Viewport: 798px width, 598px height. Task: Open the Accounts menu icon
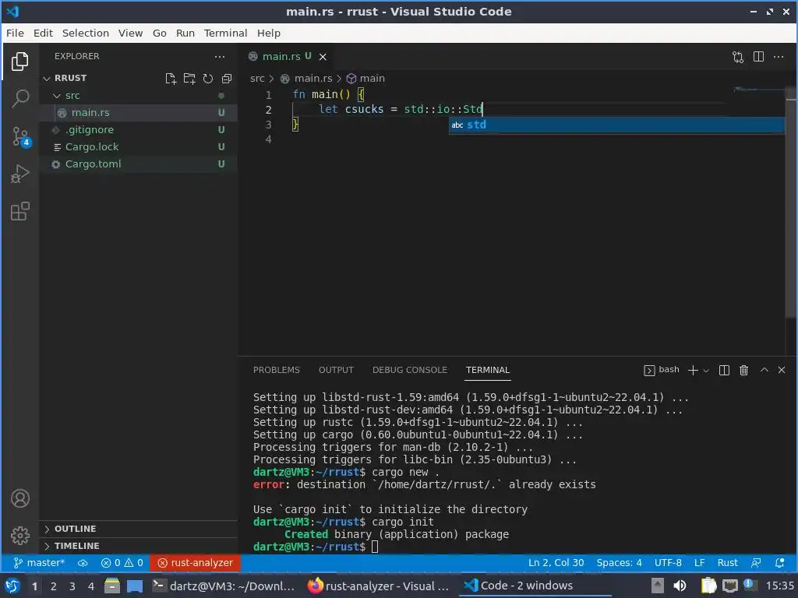(19, 498)
